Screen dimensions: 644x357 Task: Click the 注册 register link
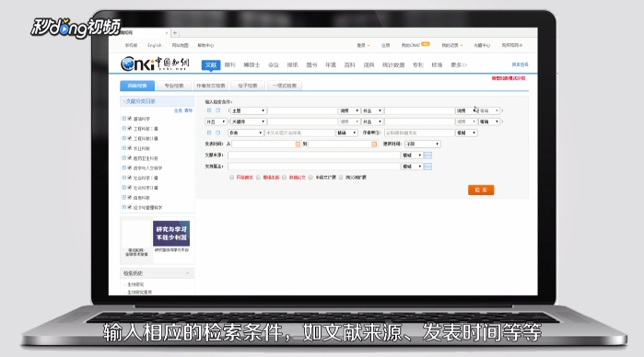click(385, 46)
